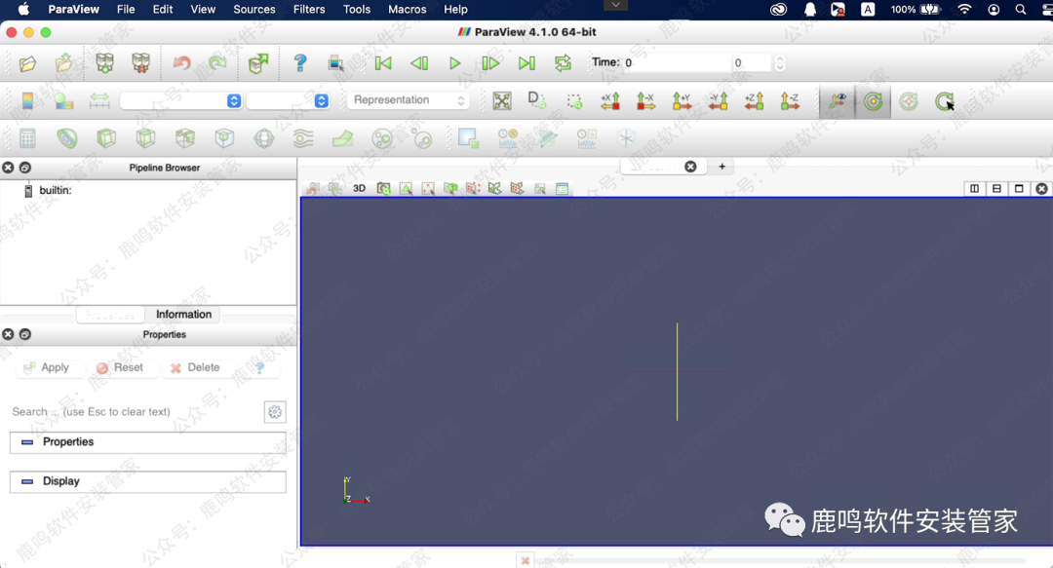The height and width of the screenshot is (568, 1053).
Task: Switch to the Information tab
Action: click(x=183, y=315)
